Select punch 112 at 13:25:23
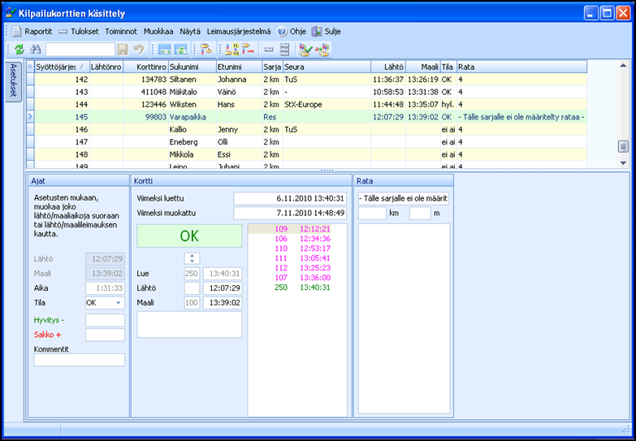 pos(290,268)
